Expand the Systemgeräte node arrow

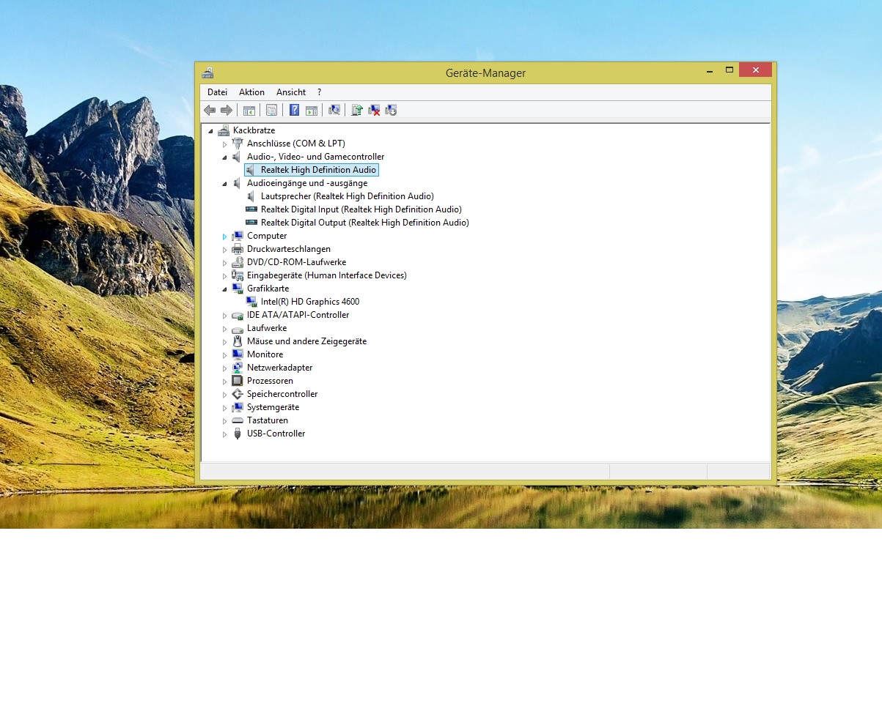225,408
